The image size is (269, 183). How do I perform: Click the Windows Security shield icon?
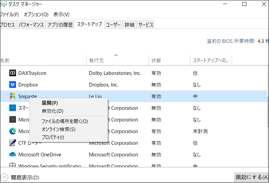13,166
